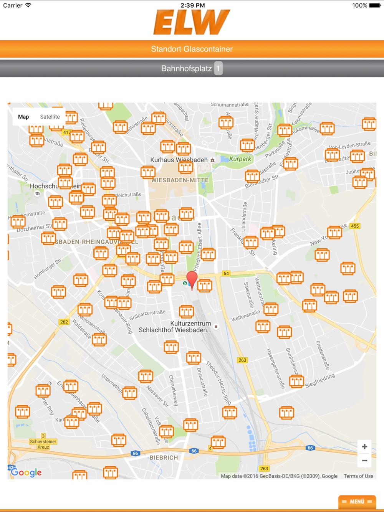
Task: Click the BIEBRICH district label
Action: coord(164,457)
